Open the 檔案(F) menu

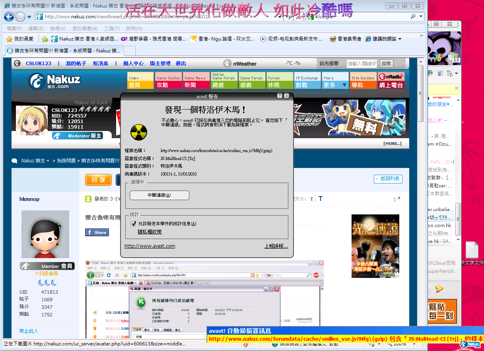click(14, 29)
